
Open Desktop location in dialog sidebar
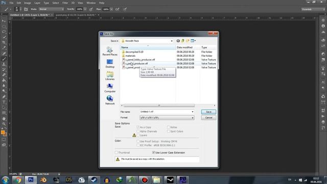click(110, 63)
